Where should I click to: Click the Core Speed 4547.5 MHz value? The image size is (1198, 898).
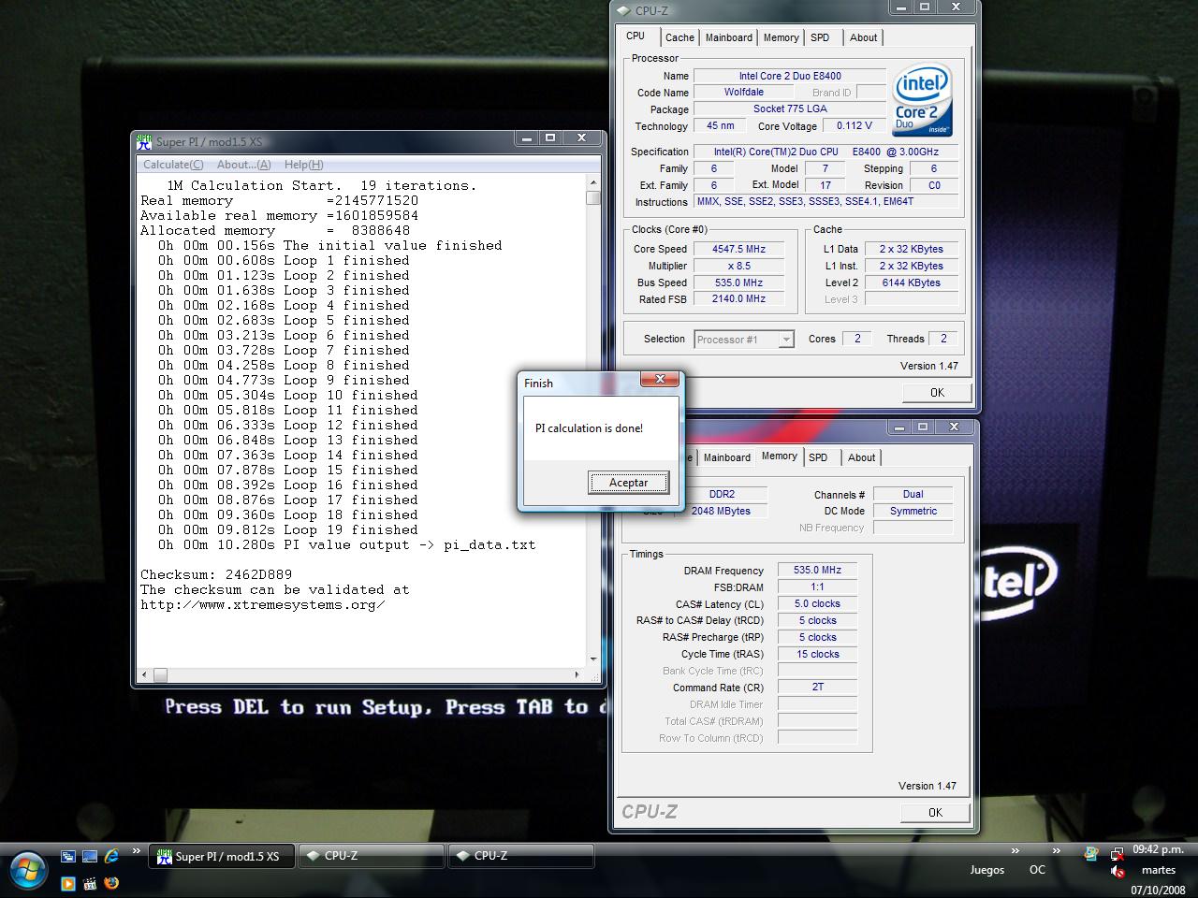738,249
